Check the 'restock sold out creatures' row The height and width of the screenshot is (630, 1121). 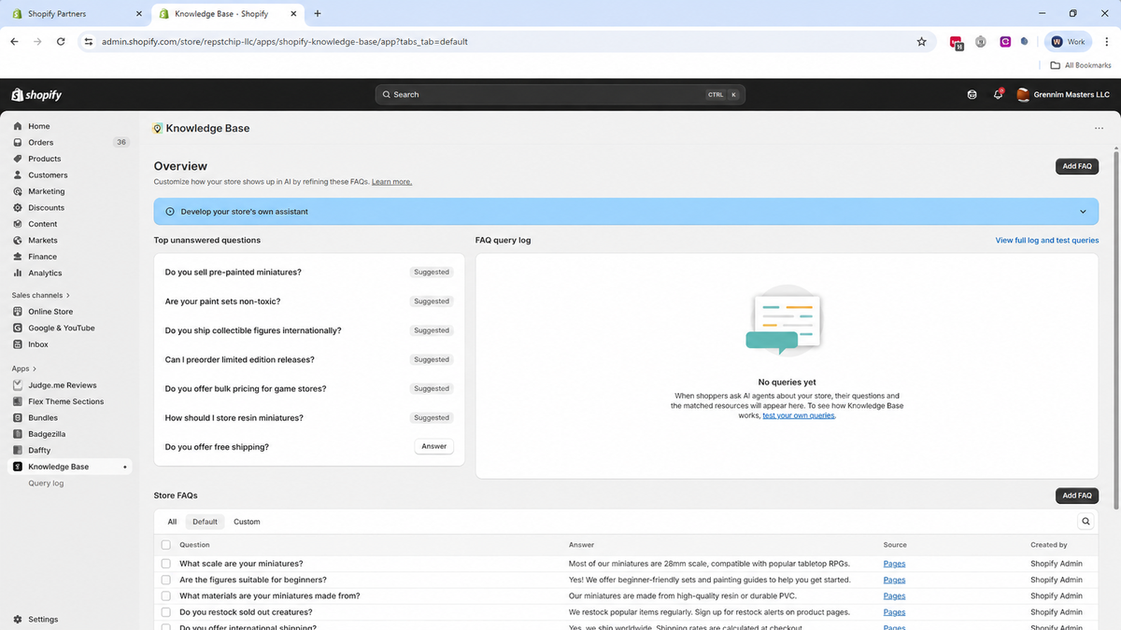(x=165, y=612)
